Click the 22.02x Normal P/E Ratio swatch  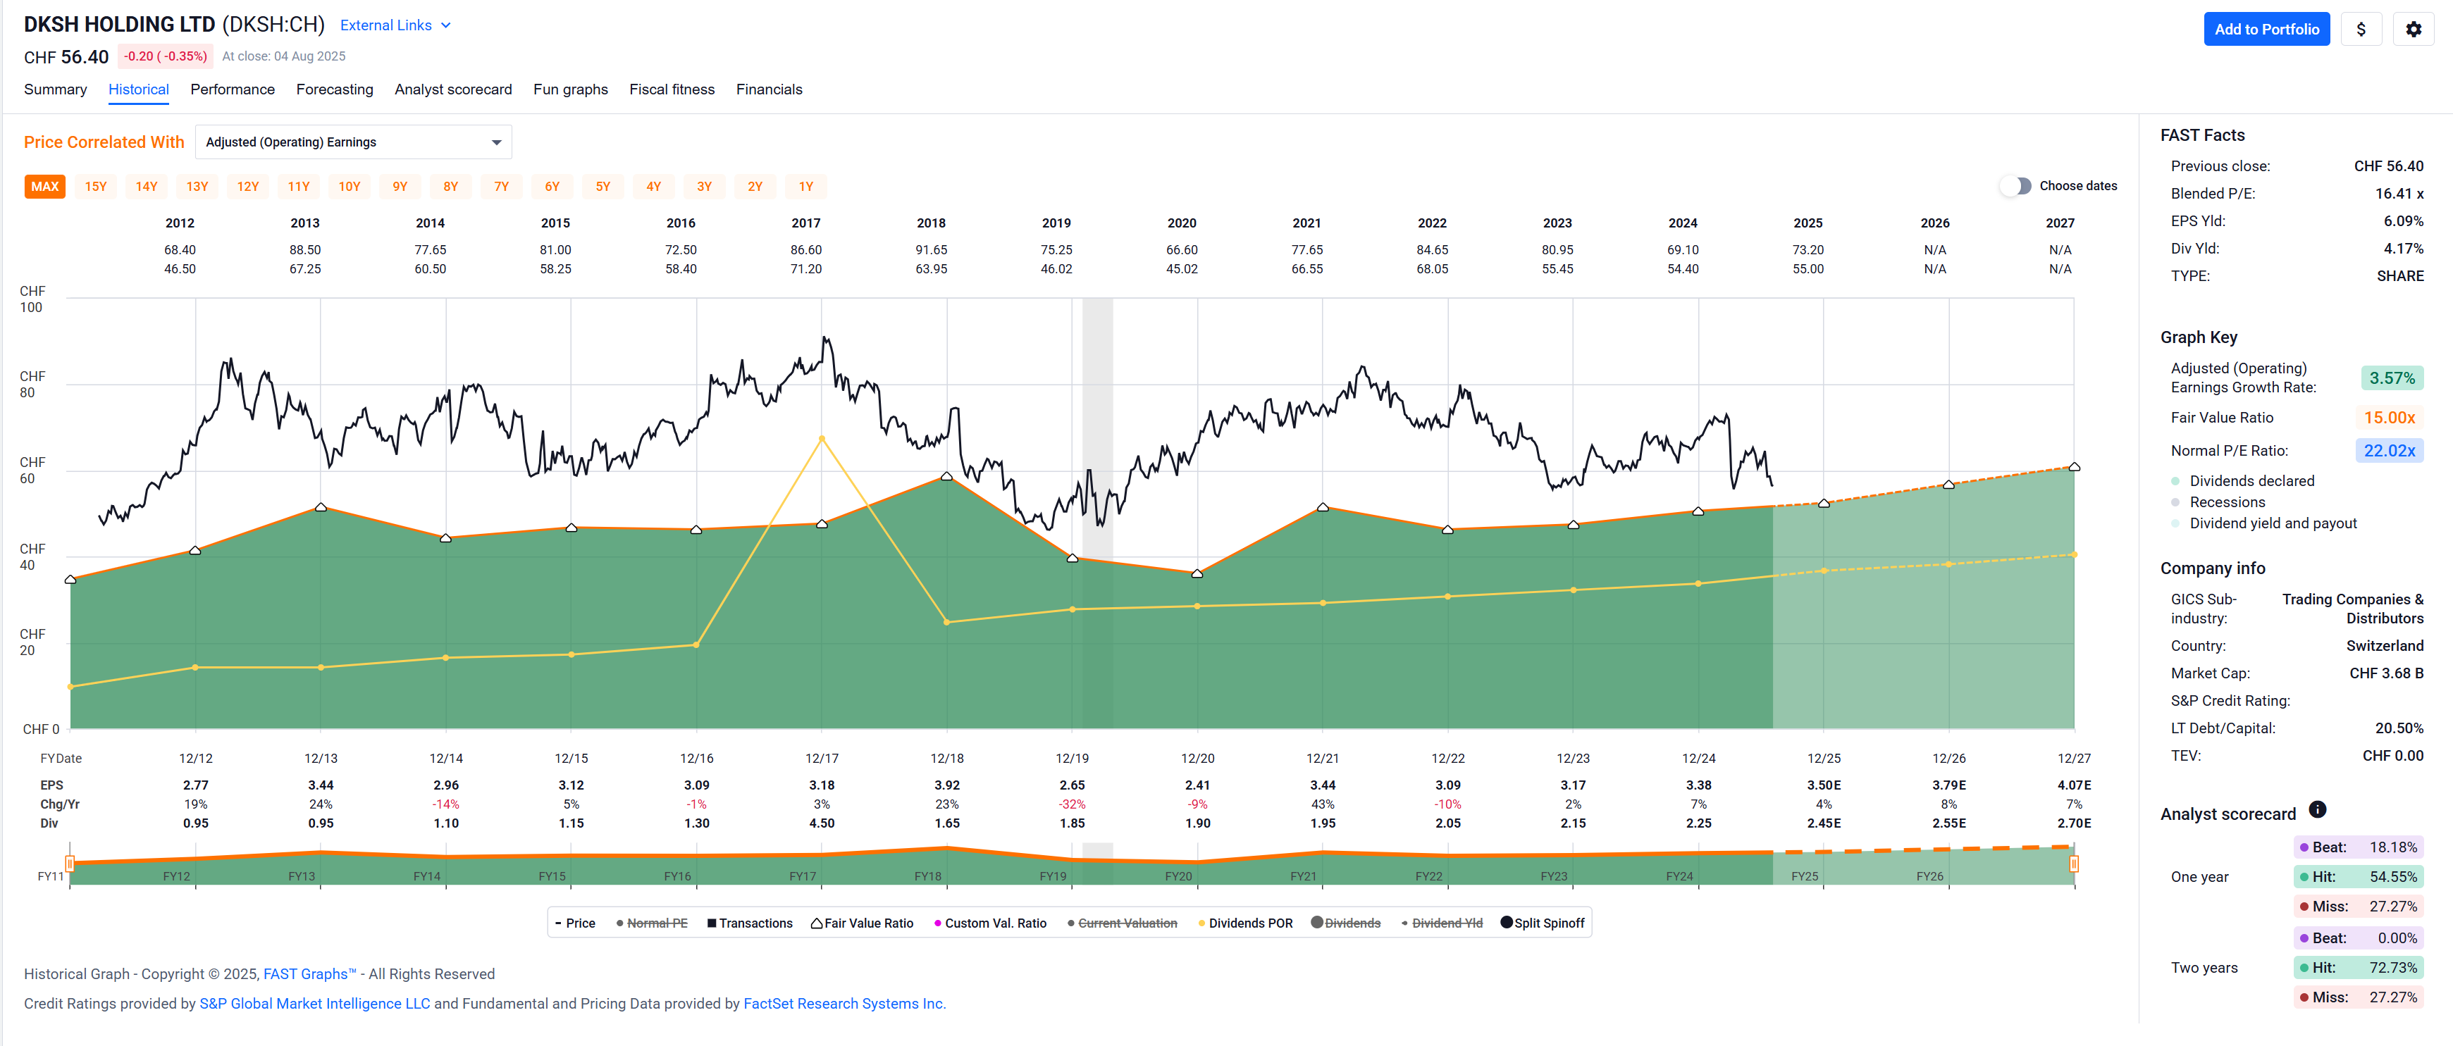[x=2389, y=450]
